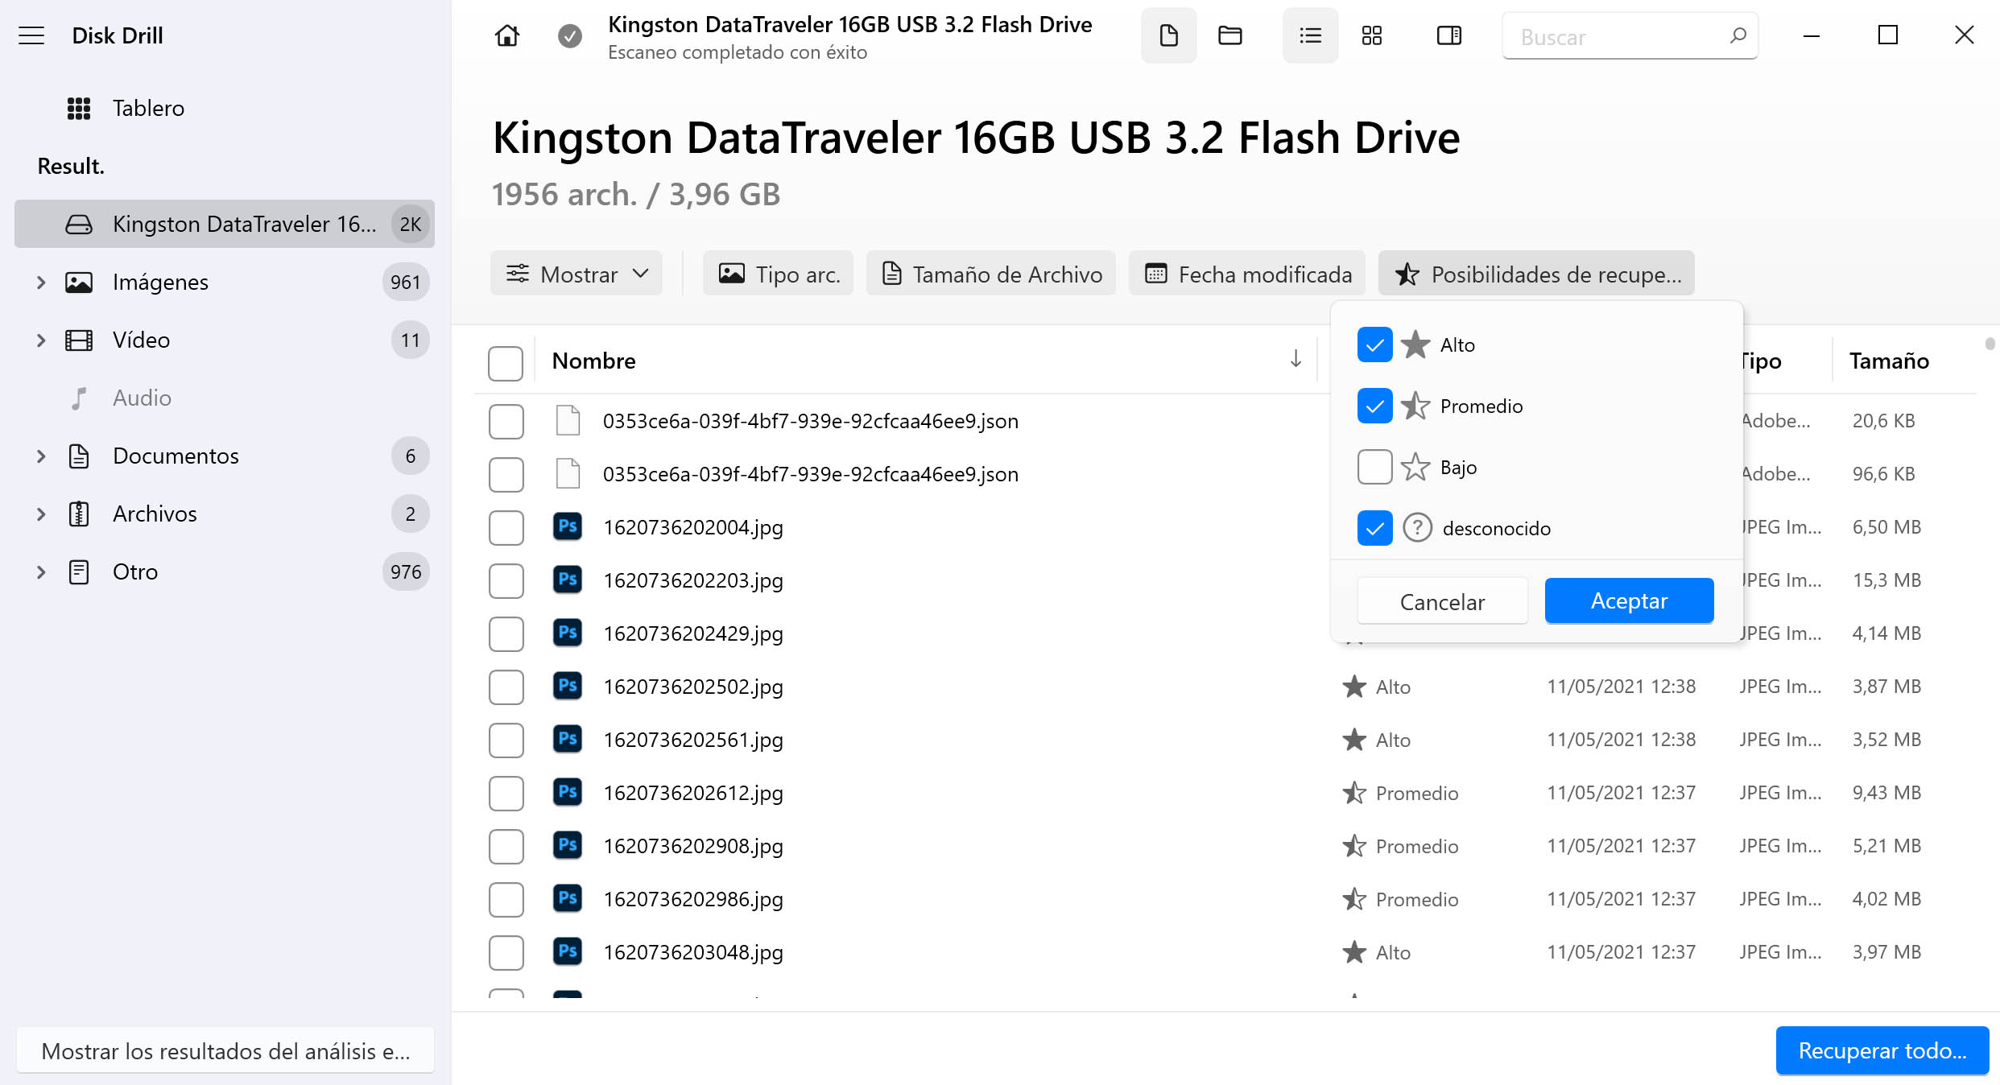Click the scan completed checkmark icon
This screenshot has height=1085, width=2000.
pos(570,35)
